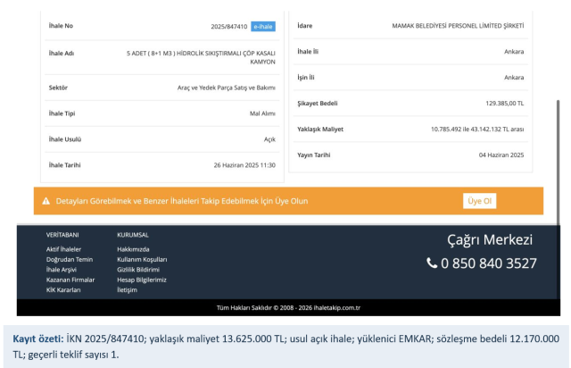Click tender date 26 Haziran 2025 11:30
Screen dimensions: 571x368
(x=244, y=165)
